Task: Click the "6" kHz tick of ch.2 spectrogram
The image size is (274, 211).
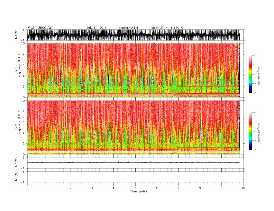Action: click(x=24, y=122)
